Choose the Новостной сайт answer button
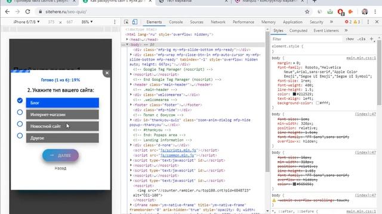 (x=62, y=126)
